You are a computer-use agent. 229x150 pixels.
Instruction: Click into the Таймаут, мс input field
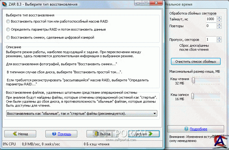pyautogui.click(x=211, y=19)
